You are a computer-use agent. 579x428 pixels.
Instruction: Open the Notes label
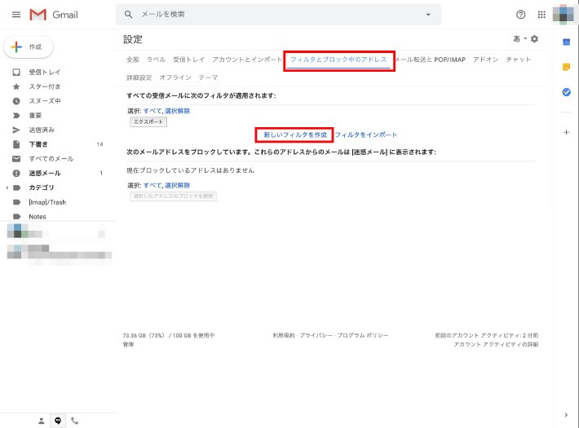click(38, 217)
